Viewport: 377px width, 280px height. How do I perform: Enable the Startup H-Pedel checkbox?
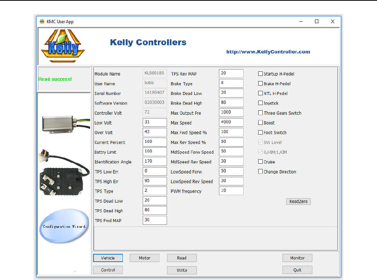click(x=260, y=74)
